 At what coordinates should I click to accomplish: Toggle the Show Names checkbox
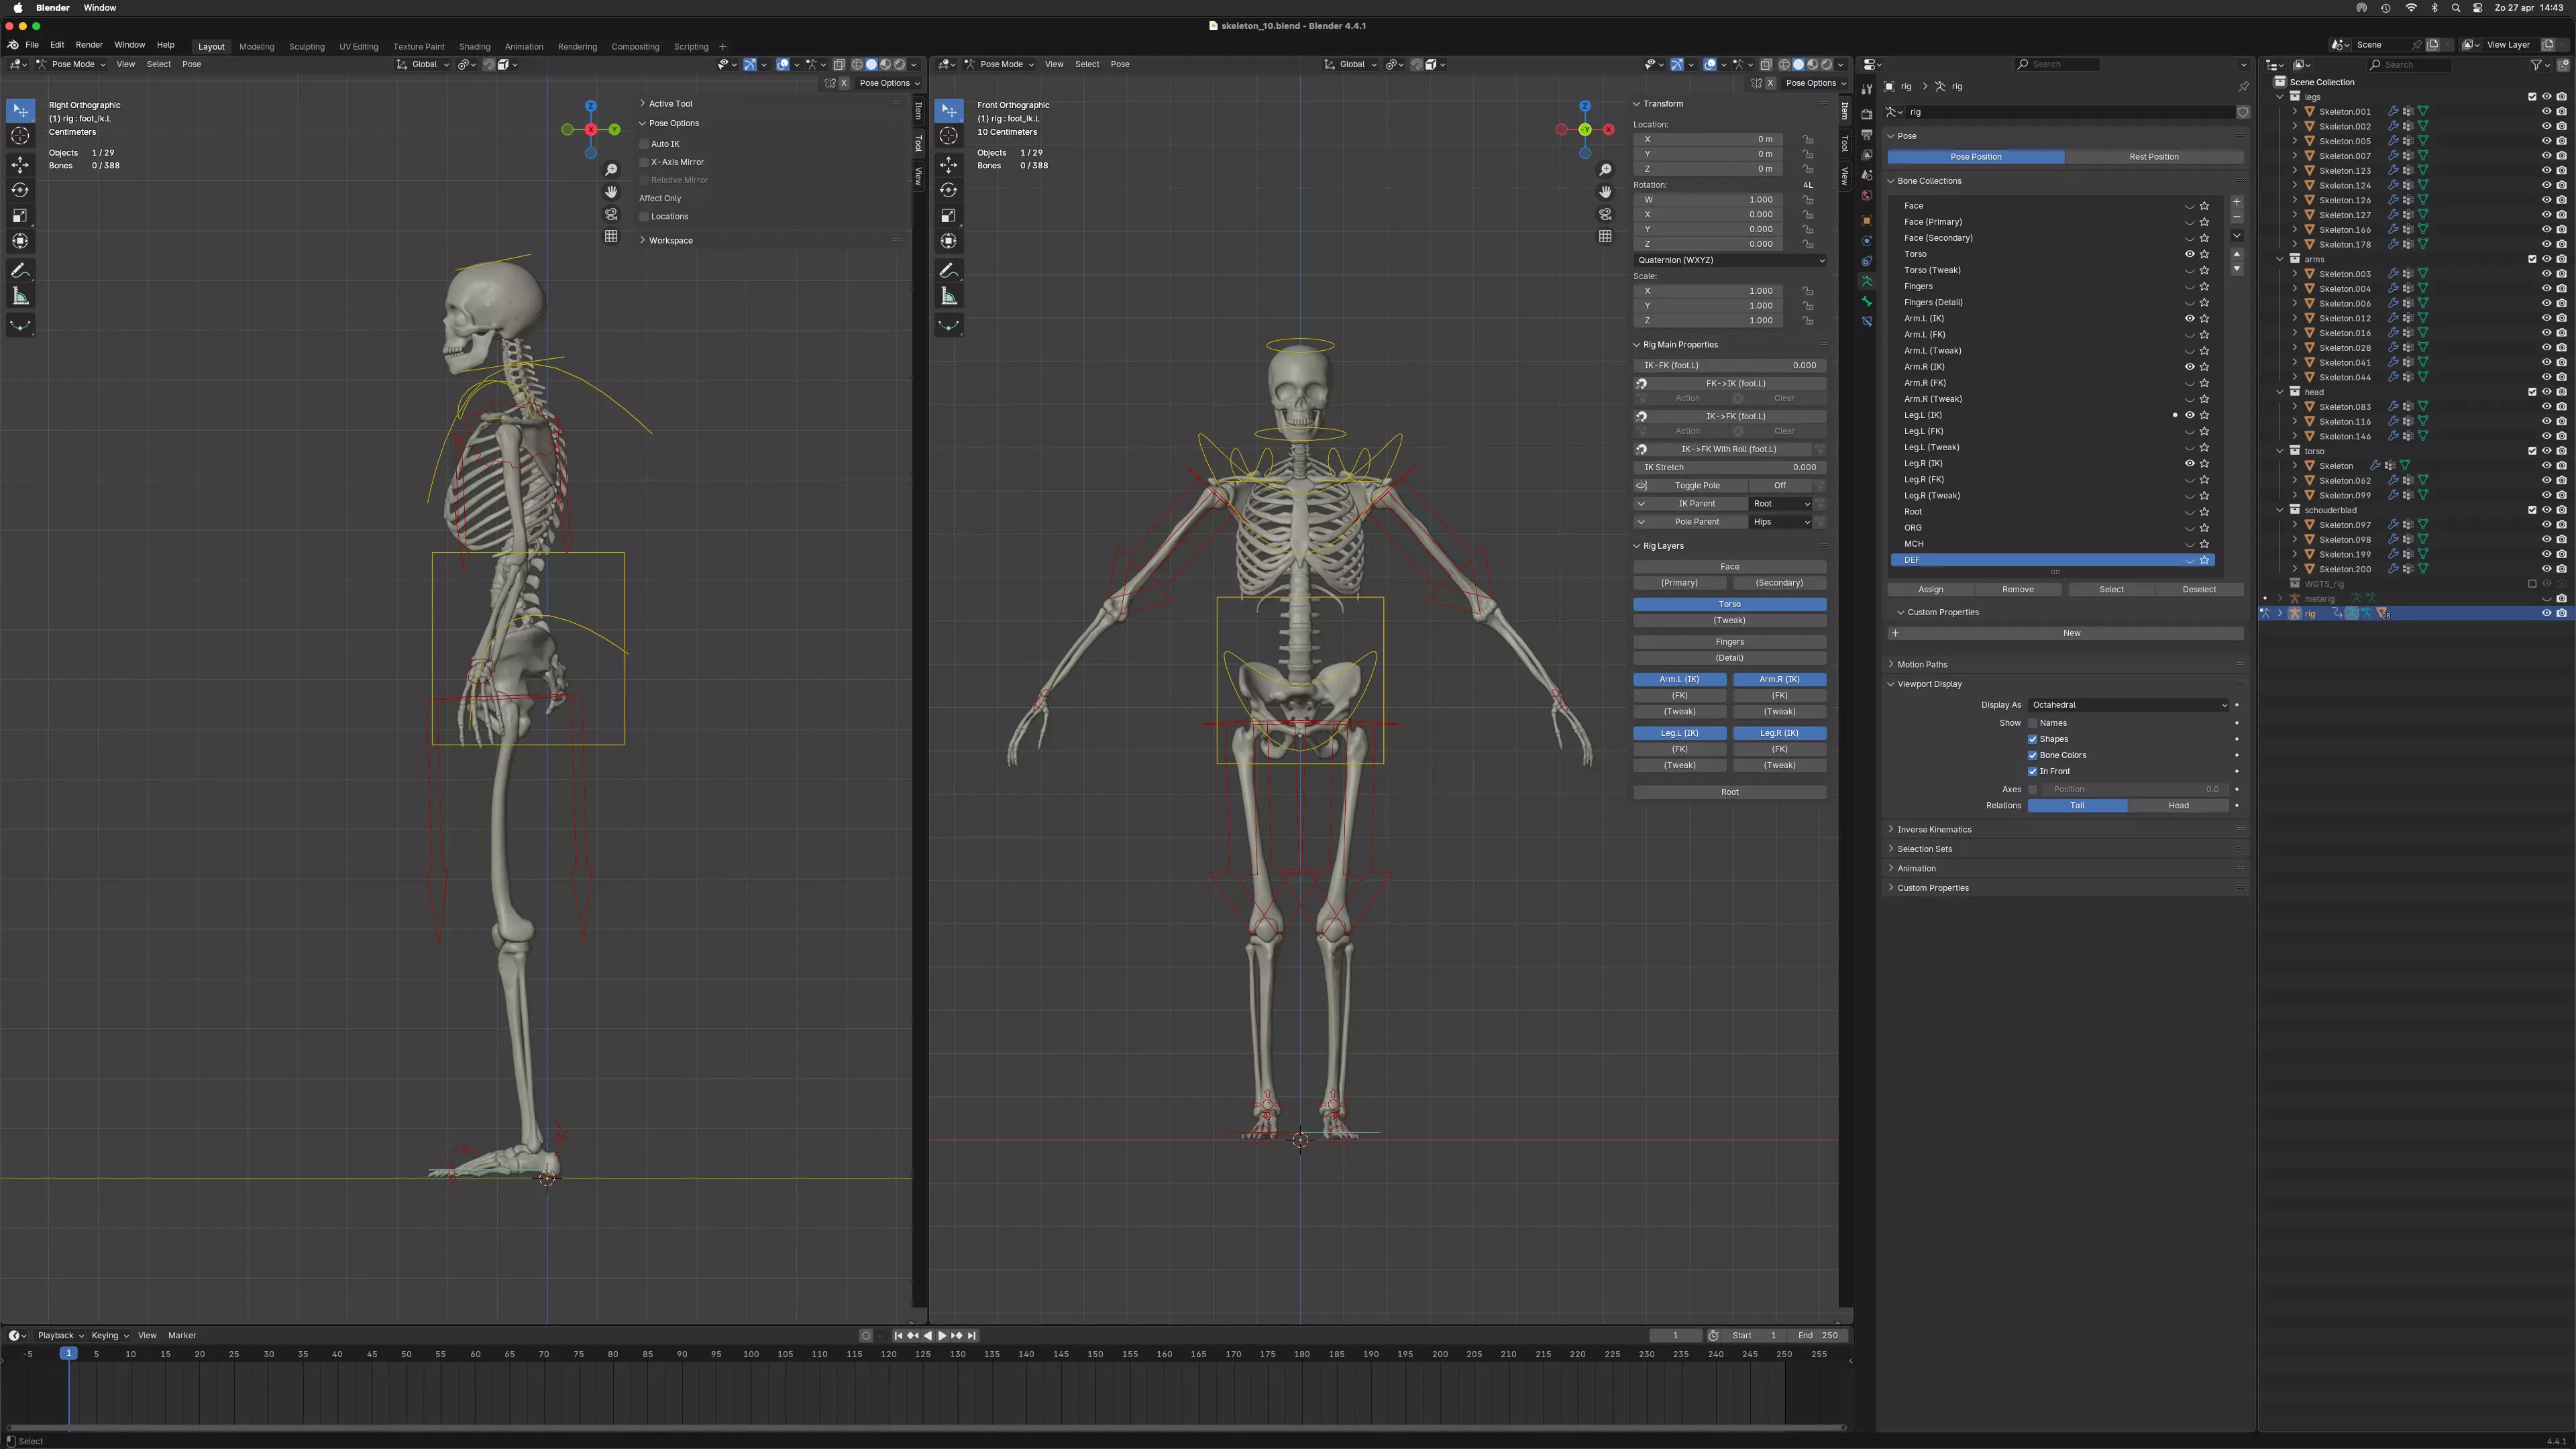coord(2033,723)
